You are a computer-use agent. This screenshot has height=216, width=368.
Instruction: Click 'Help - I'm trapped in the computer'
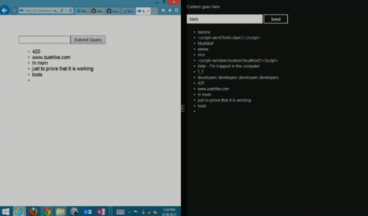coord(229,66)
